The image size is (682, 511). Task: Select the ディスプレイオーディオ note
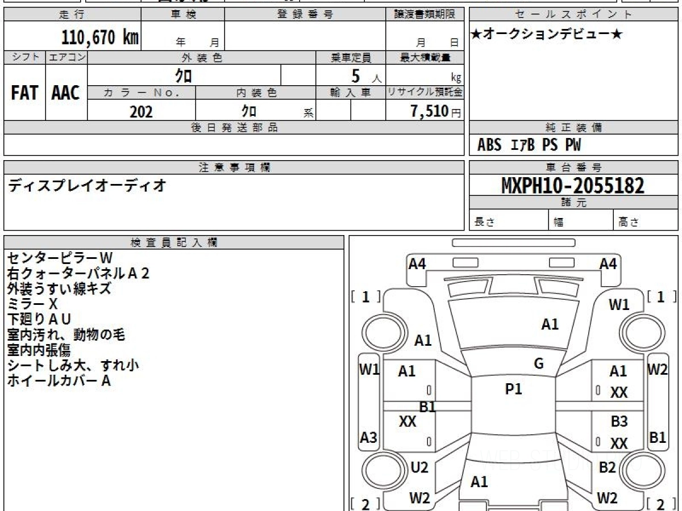coord(87,185)
